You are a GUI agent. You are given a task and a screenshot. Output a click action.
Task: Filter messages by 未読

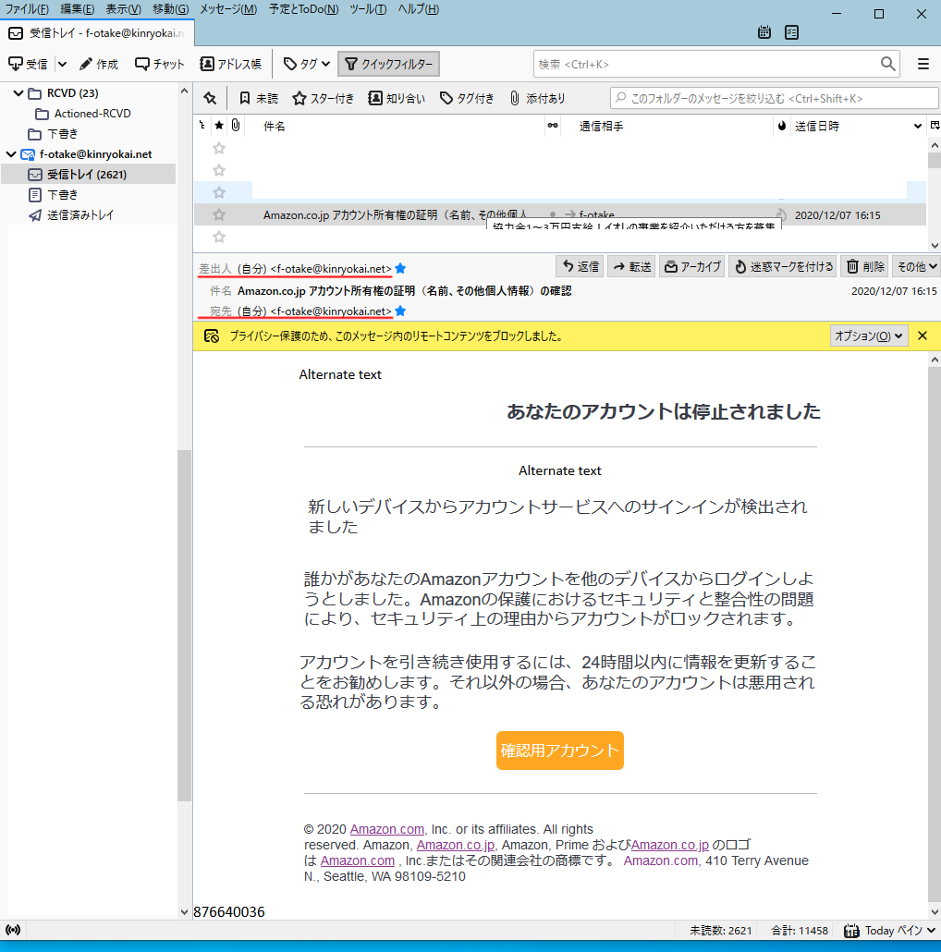tap(259, 98)
